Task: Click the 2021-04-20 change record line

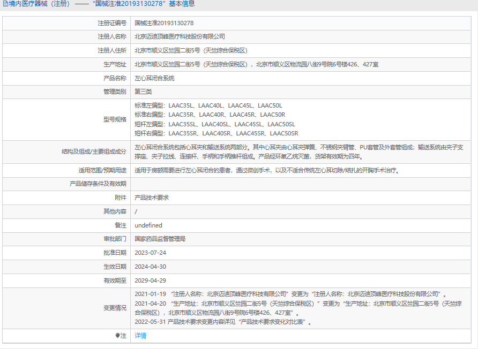Action: click(298, 308)
